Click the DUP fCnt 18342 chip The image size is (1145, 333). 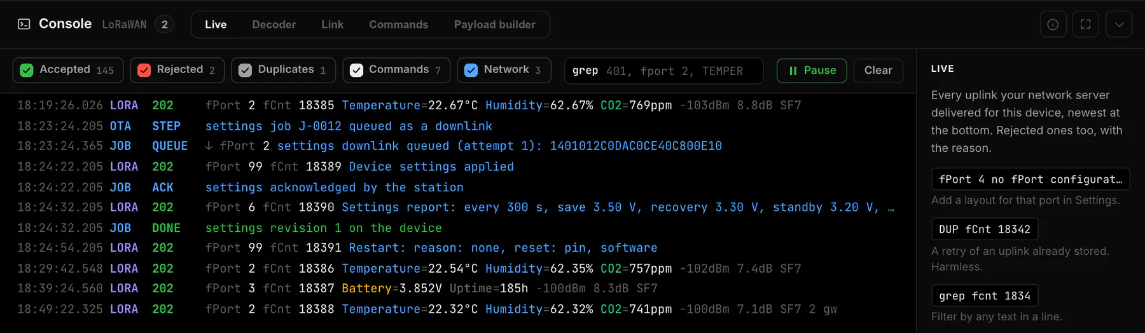pyautogui.click(x=985, y=229)
